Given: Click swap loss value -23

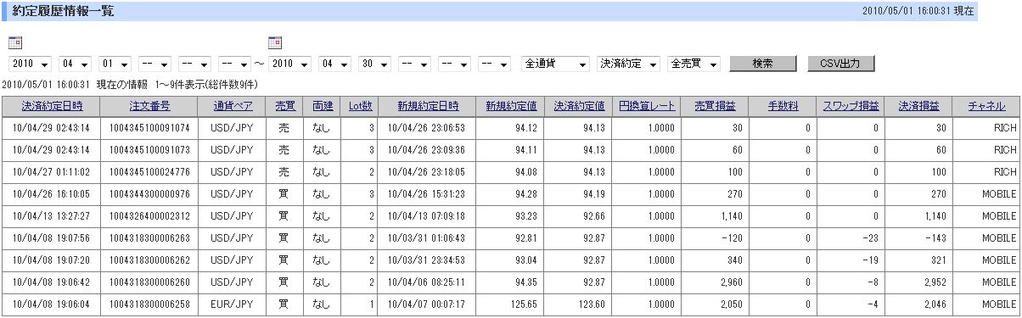Looking at the screenshot, I should coord(869,237).
